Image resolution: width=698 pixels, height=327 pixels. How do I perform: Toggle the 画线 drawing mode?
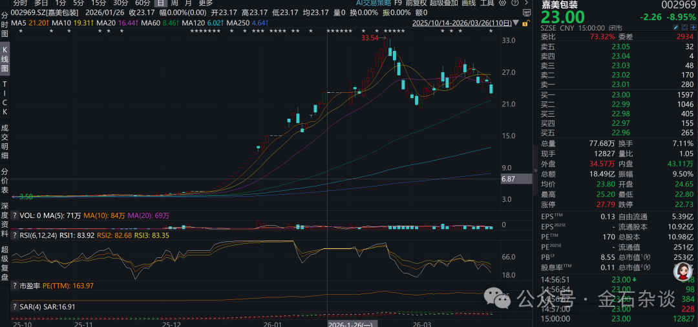(469, 3)
